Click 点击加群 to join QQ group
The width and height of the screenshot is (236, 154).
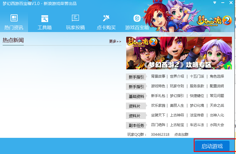pyautogui.click(x=181, y=134)
